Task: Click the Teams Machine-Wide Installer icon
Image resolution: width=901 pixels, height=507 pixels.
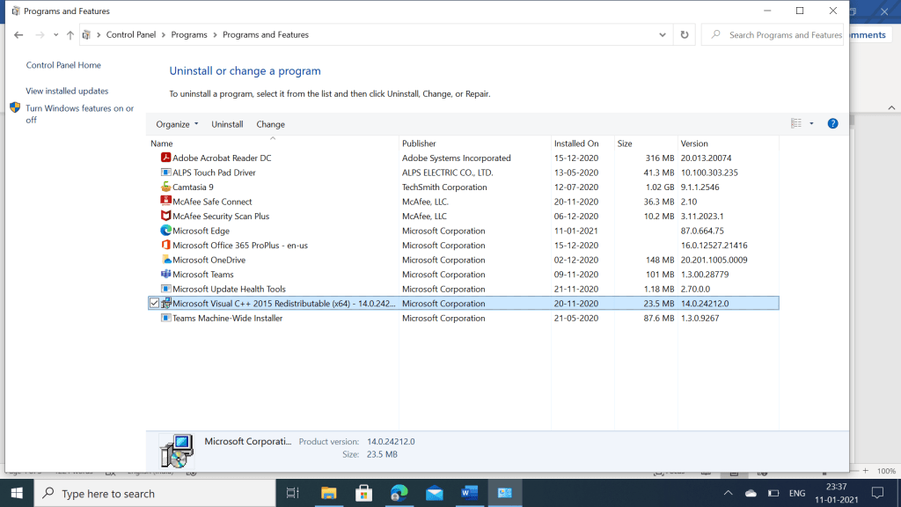Action: coord(165,318)
